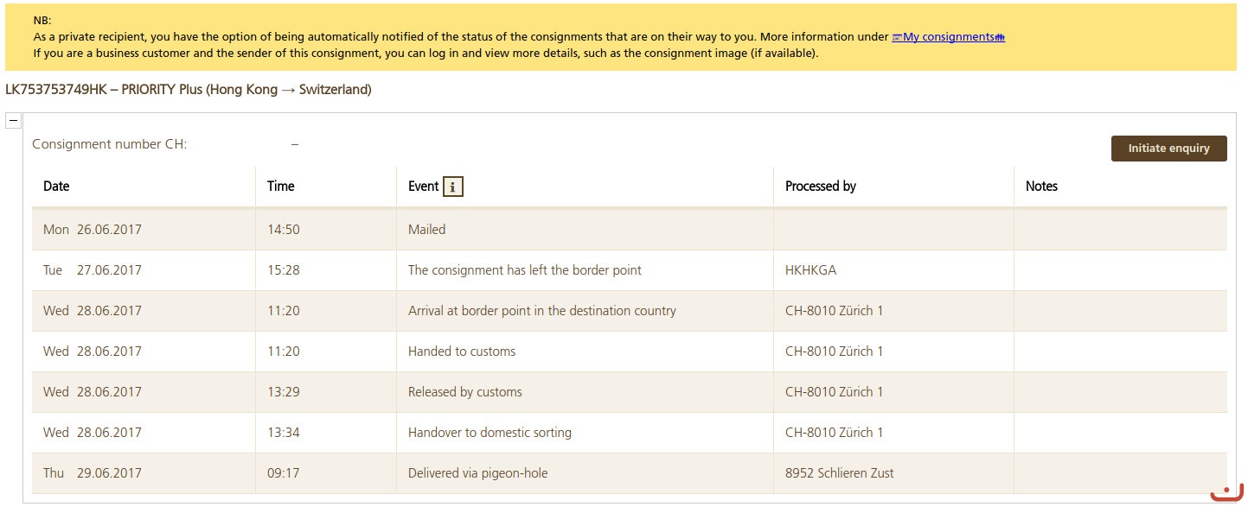Click the LK753753749HK consignment heading
This screenshot has width=1248, height=513.
[188, 90]
